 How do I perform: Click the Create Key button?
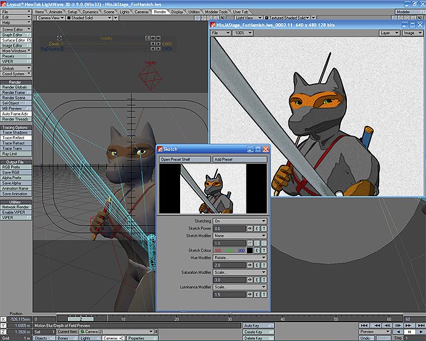coord(258,332)
